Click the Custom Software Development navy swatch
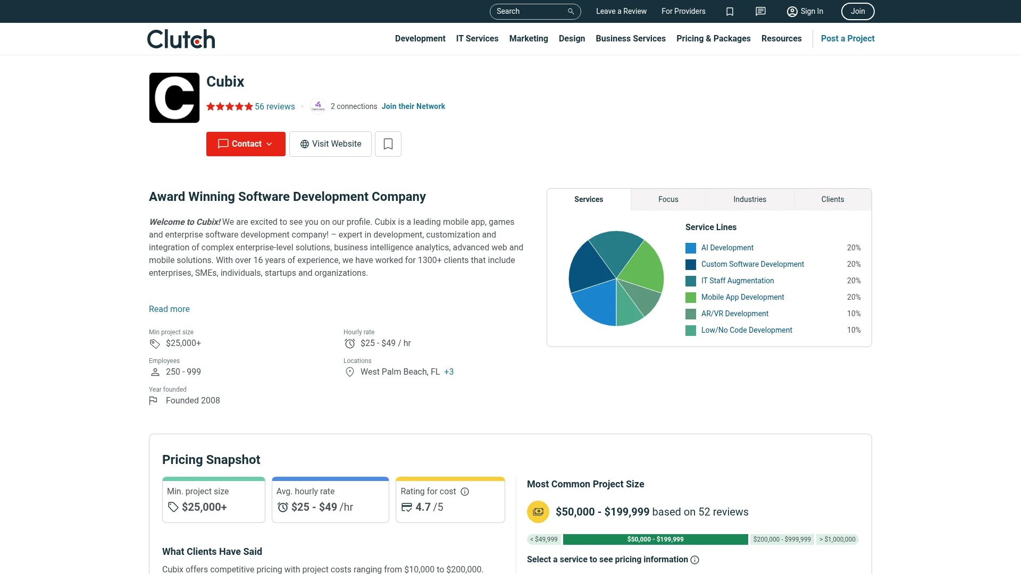Image resolution: width=1021 pixels, height=574 pixels. tap(691, 265)
